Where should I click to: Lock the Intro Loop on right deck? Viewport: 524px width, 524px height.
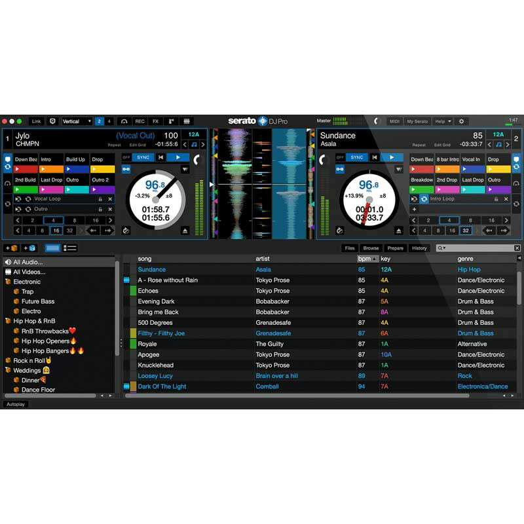496,198
